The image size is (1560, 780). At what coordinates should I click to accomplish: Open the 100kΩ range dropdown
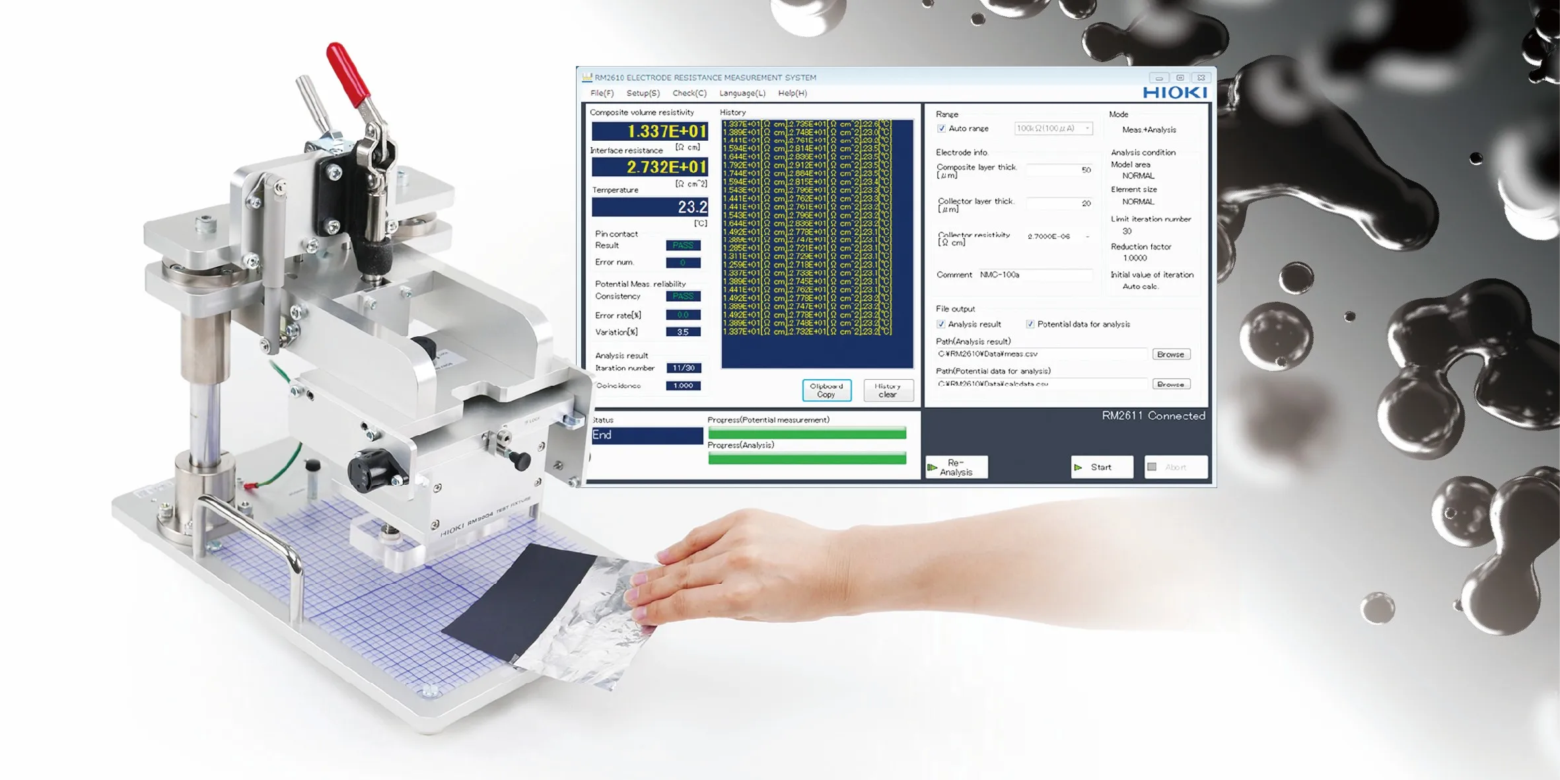coord(1053,129)
